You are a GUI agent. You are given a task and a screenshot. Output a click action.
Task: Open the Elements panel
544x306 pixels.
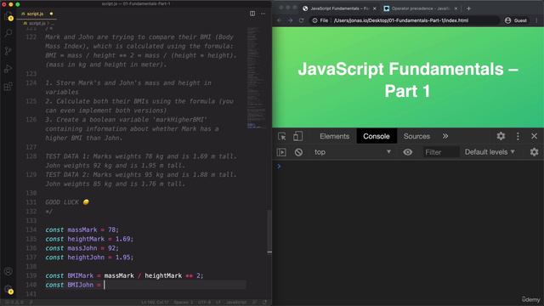(334, 136)
